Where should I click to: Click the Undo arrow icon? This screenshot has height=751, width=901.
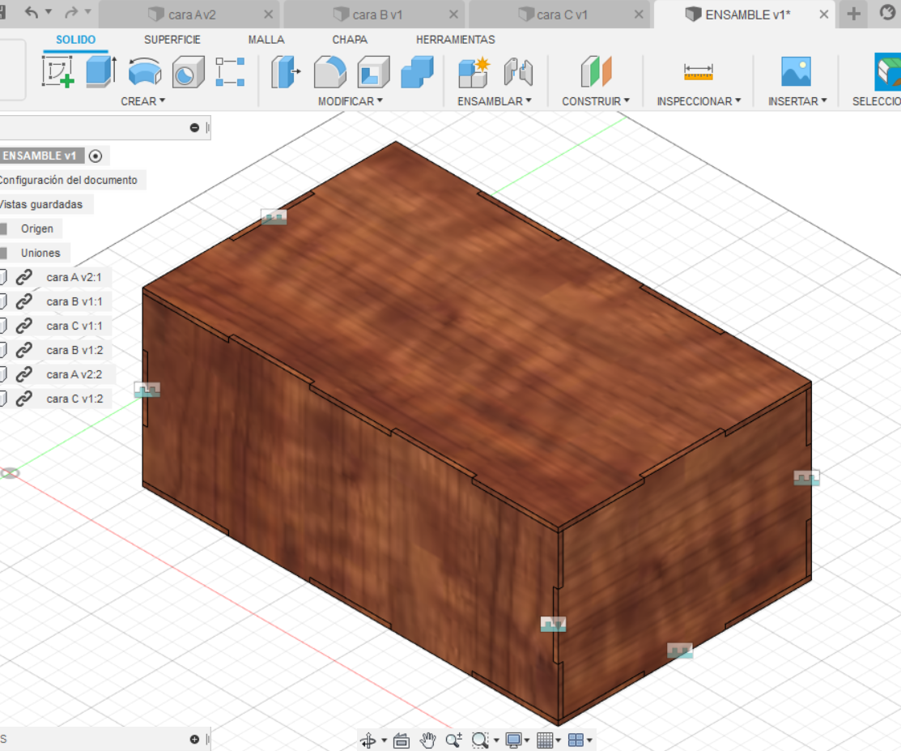pyautogui.click(x=32, y=12)
